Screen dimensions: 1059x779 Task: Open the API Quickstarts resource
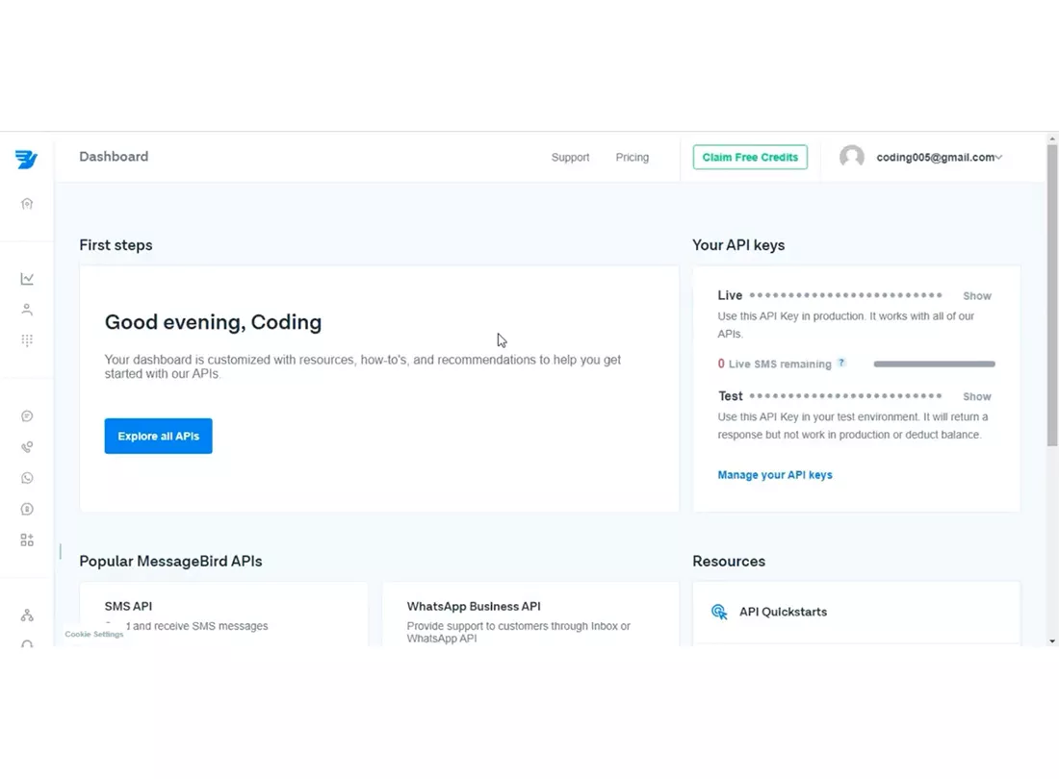pyautogui.click(x=857, y=613)
